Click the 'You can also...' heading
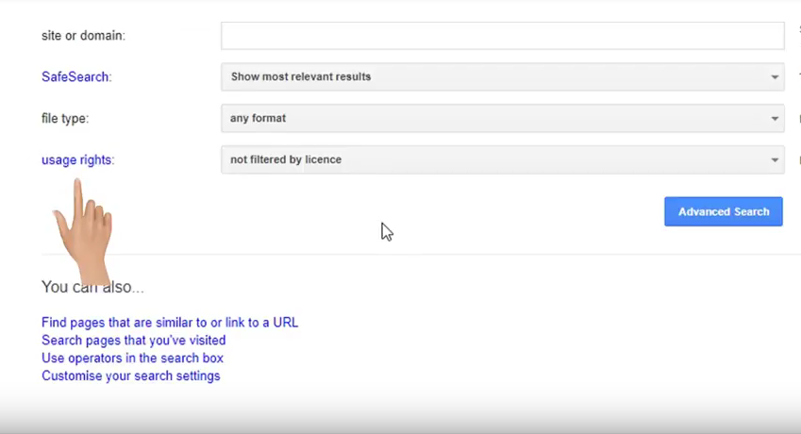This screenshot has height=434, width=801. coord(92,287)
